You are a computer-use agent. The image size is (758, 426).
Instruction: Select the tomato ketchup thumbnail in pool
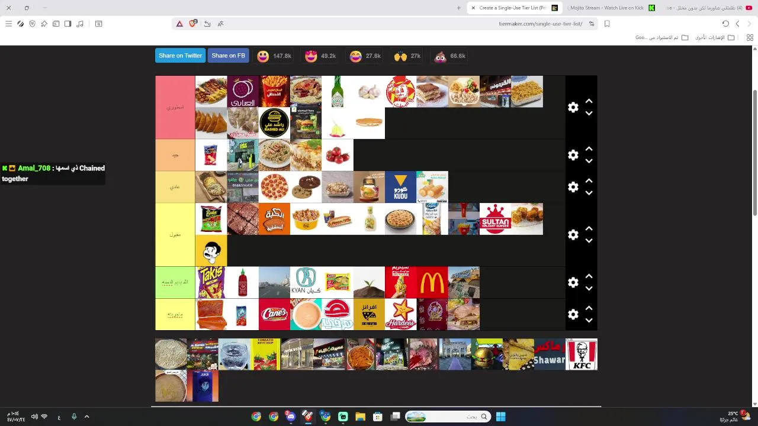[x=265, y=354]
